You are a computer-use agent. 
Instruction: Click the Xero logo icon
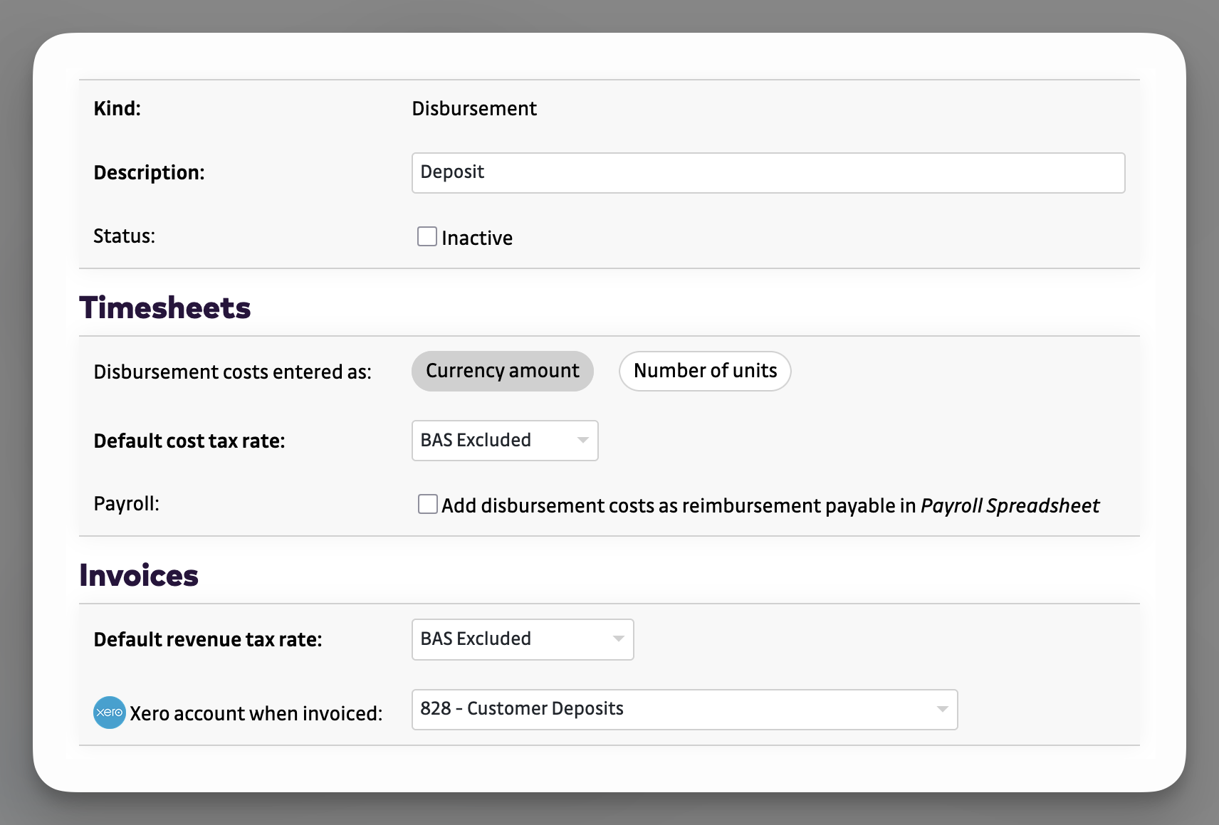coord(110,713)
